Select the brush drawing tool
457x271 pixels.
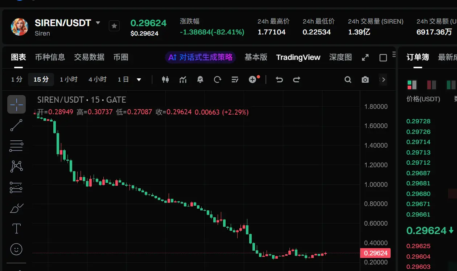[x=16, y=208]
